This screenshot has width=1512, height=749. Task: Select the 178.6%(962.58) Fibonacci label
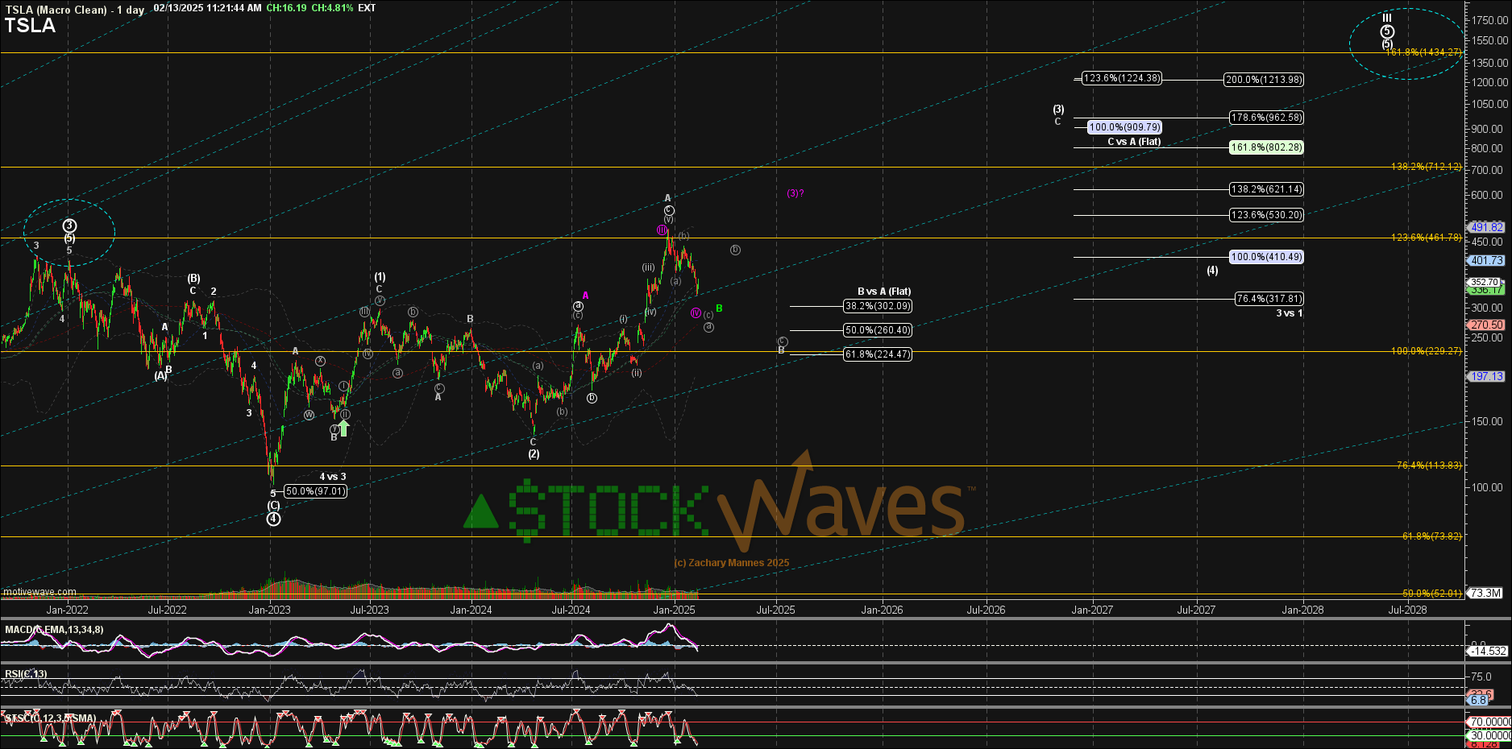1266,118
